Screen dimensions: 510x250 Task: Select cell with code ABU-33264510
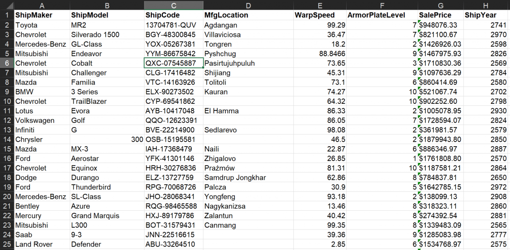[174, 245]
